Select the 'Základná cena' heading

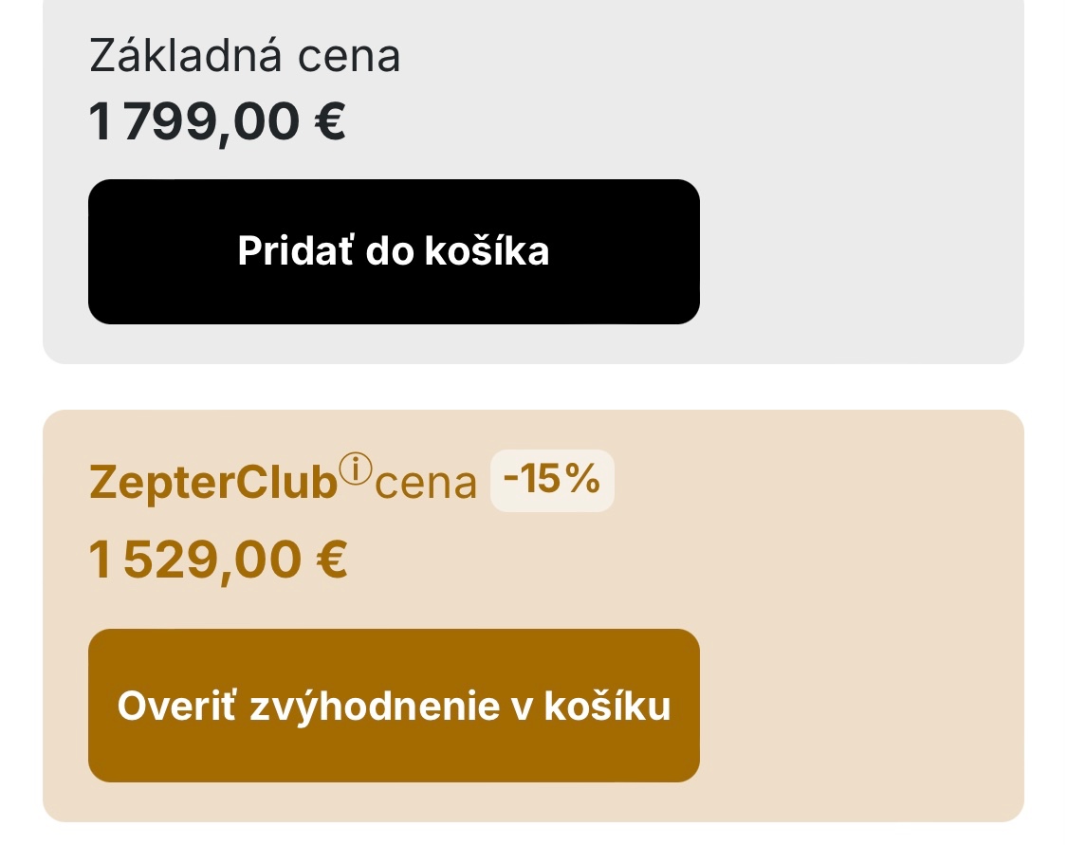(x=244, y=56)
